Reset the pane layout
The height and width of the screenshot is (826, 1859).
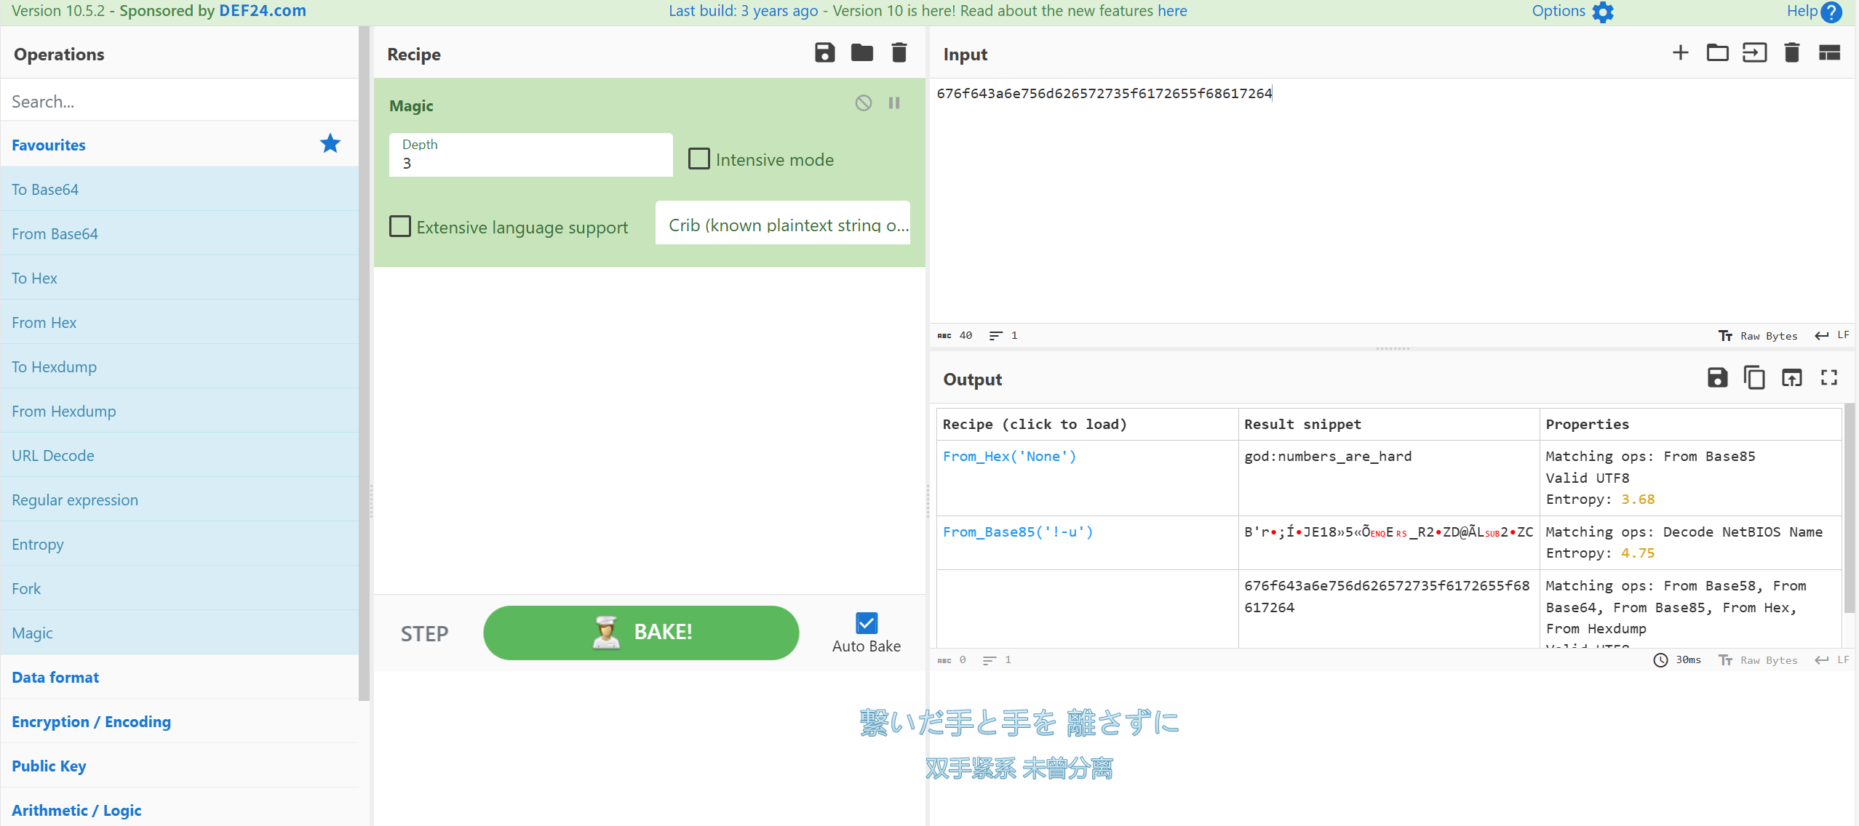pos(1828,53)
